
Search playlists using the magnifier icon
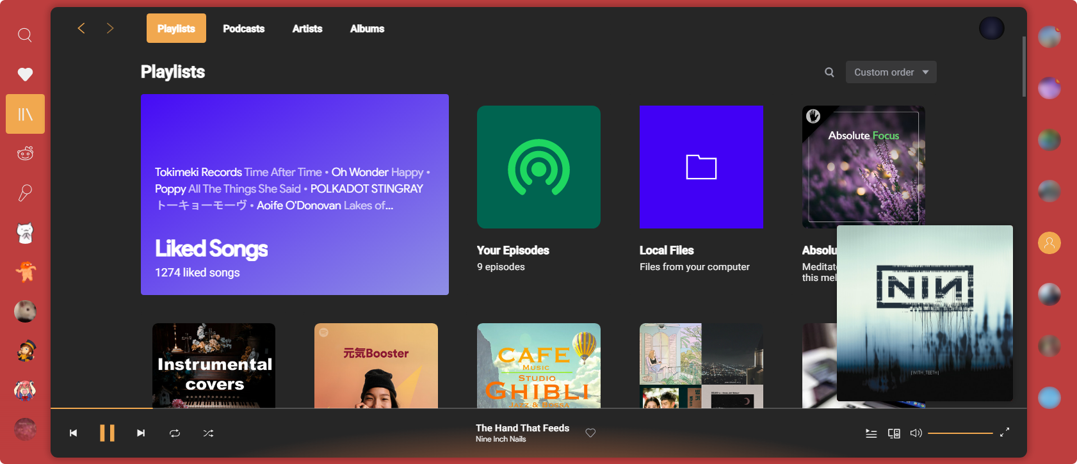tap(829, 72)
